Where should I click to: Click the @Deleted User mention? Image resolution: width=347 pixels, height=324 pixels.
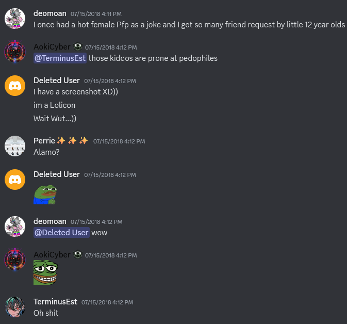(x=61, y=233)
